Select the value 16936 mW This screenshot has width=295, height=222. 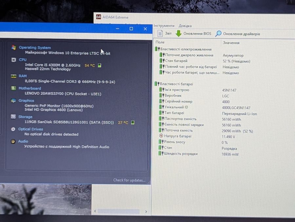(230, 154)
